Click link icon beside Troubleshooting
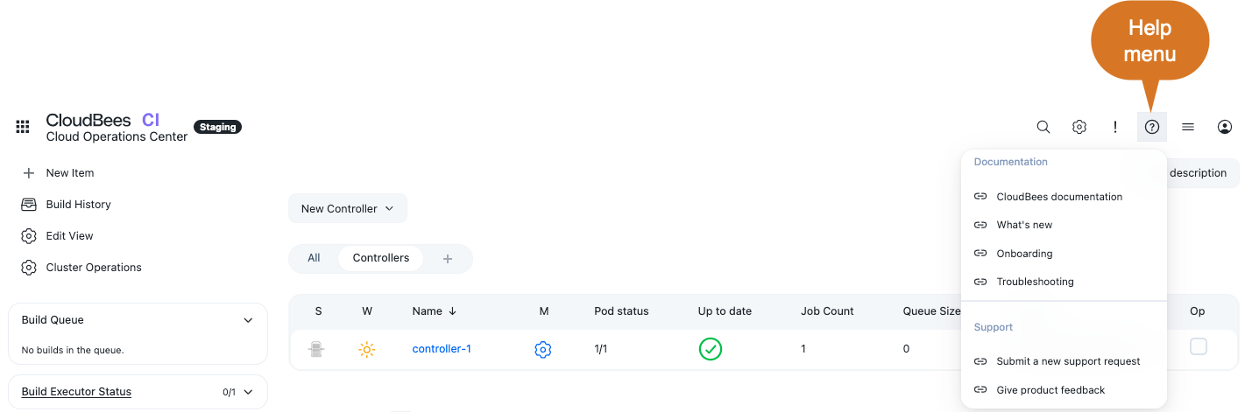This screenshot has width=1245, height=412. coord(980,282)
